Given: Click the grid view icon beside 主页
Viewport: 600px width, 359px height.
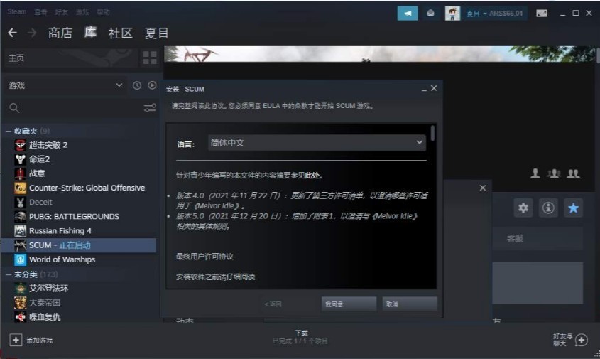Looking at the screenshot, I should 150,58.
